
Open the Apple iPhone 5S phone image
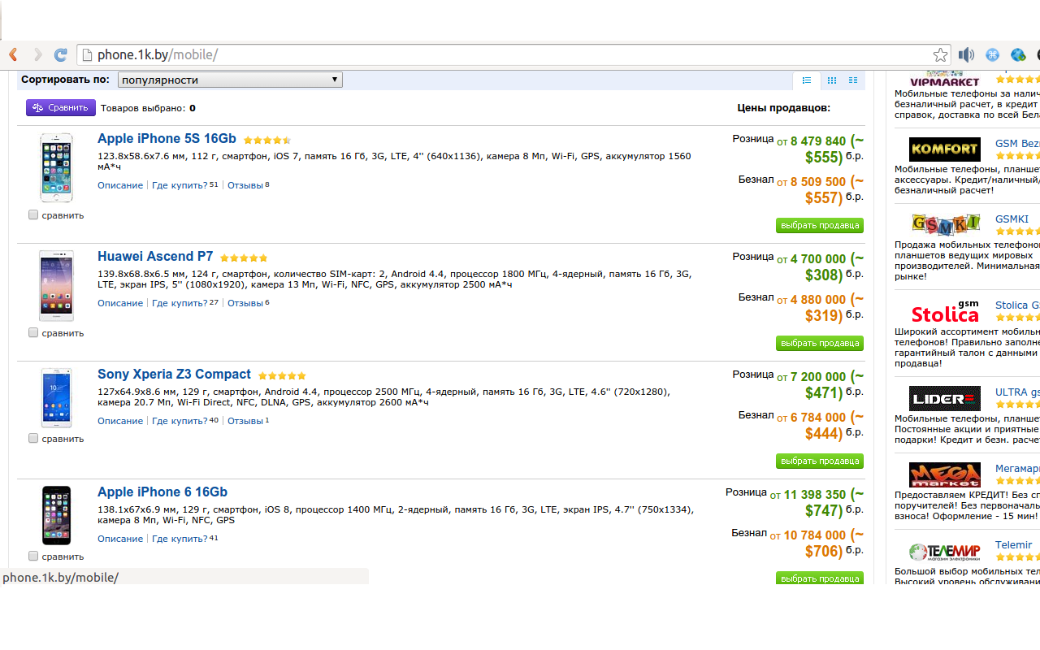tap(56, 167)
